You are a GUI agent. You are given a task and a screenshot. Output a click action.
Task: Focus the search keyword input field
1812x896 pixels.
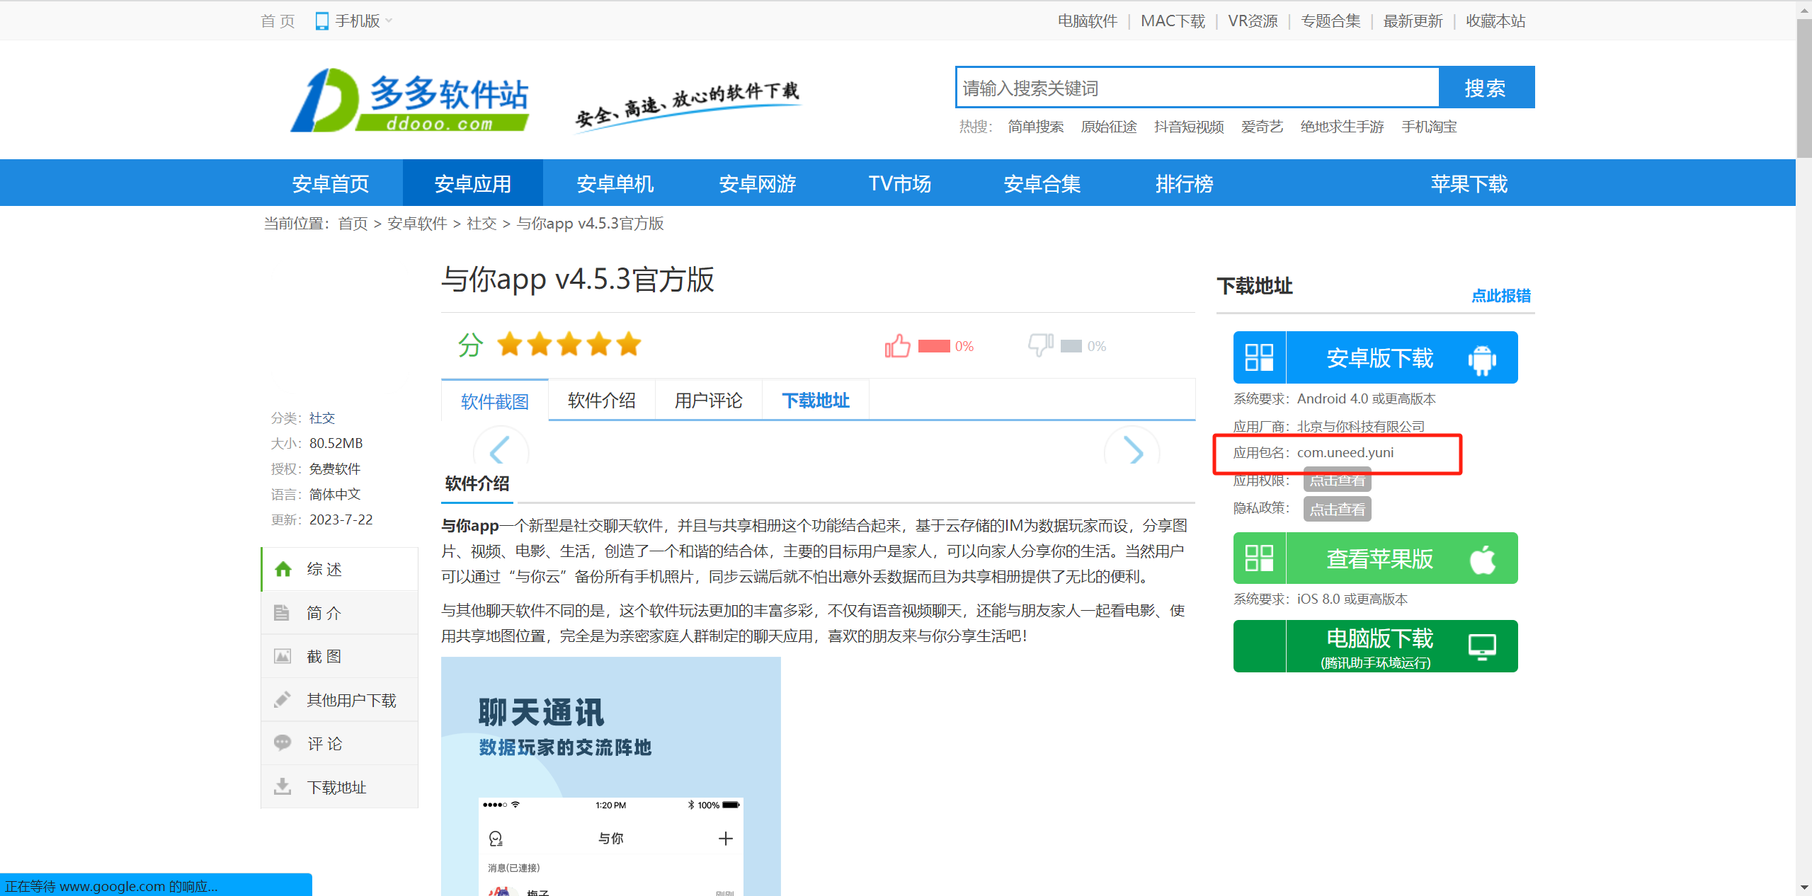[x=1197, y=88]
